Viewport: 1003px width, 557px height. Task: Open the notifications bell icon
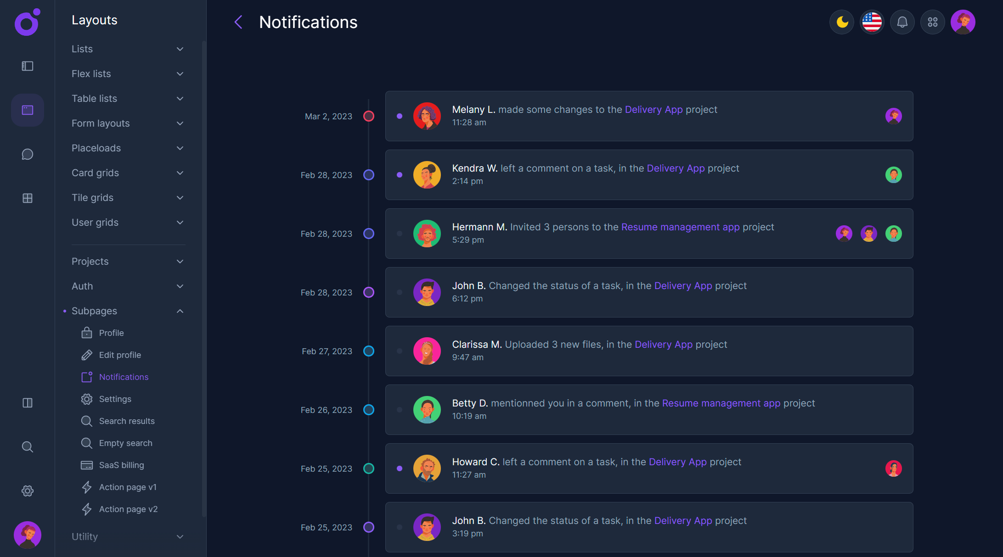tap(902, 22)
